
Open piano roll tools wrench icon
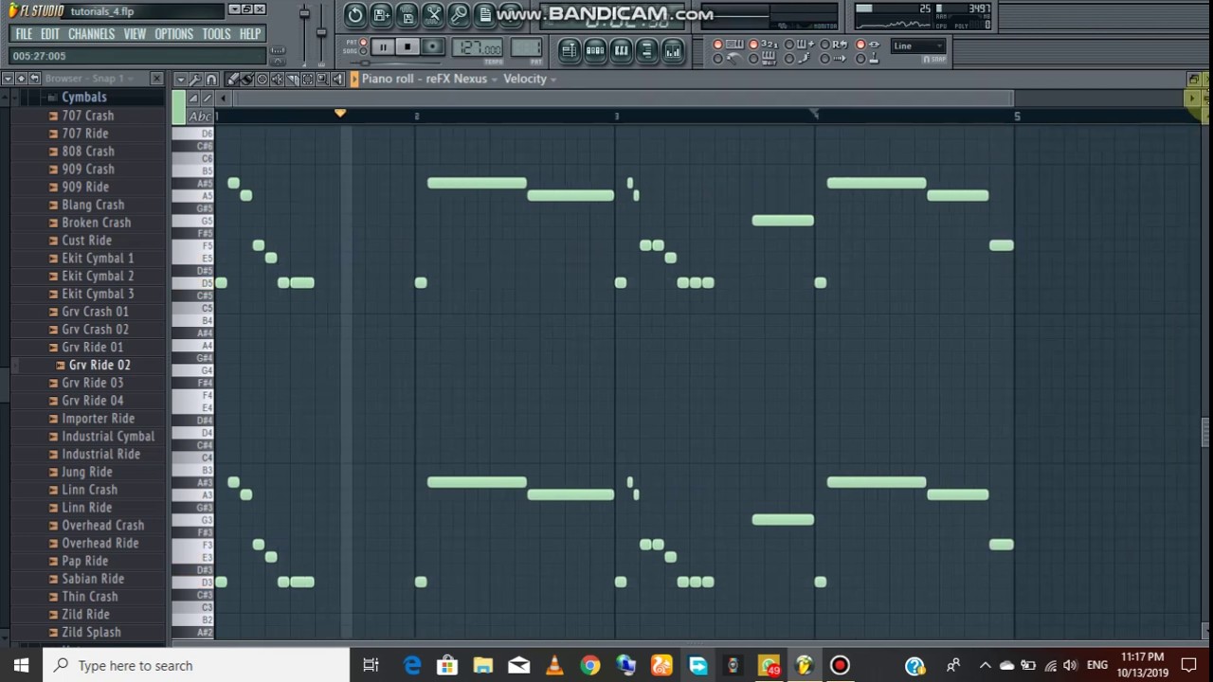[x=195, y=80]
